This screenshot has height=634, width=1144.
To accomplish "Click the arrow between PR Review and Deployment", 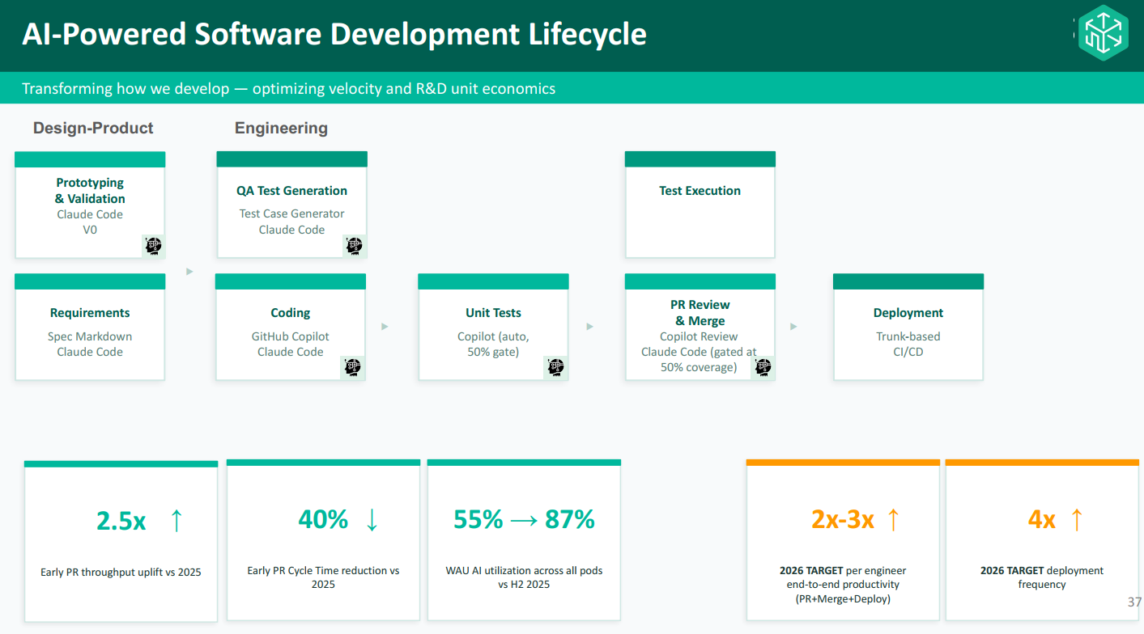I will [793, 327].
